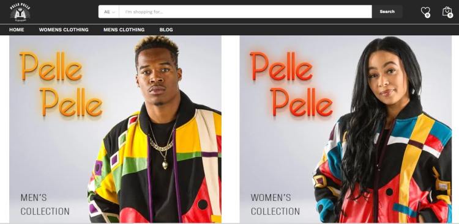Focus the I'm shopping for search field
This screenshot has width=459, height=224.
coord(245,12)
